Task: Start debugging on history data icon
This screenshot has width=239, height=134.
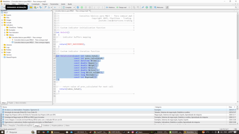Action: (78, 7)
